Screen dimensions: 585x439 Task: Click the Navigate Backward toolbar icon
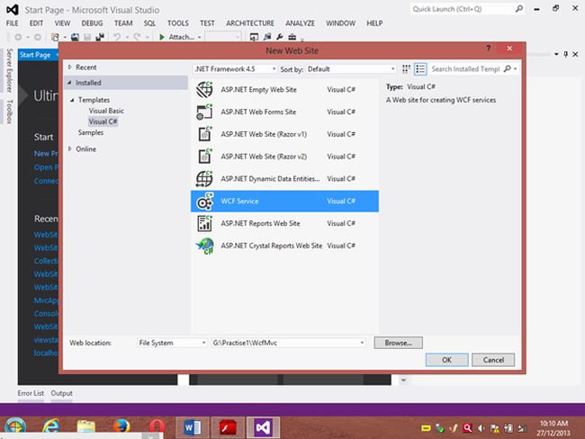coord(18,37)
